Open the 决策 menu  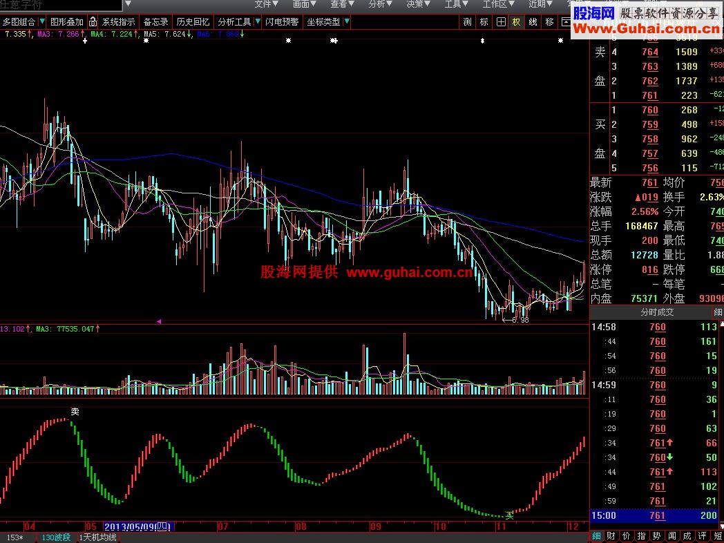419,4
